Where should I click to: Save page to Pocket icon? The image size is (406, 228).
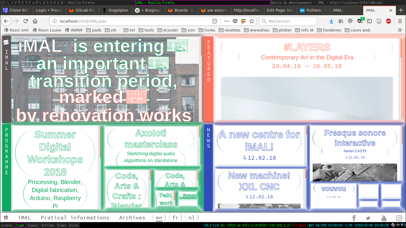click(x=235, y=21)
